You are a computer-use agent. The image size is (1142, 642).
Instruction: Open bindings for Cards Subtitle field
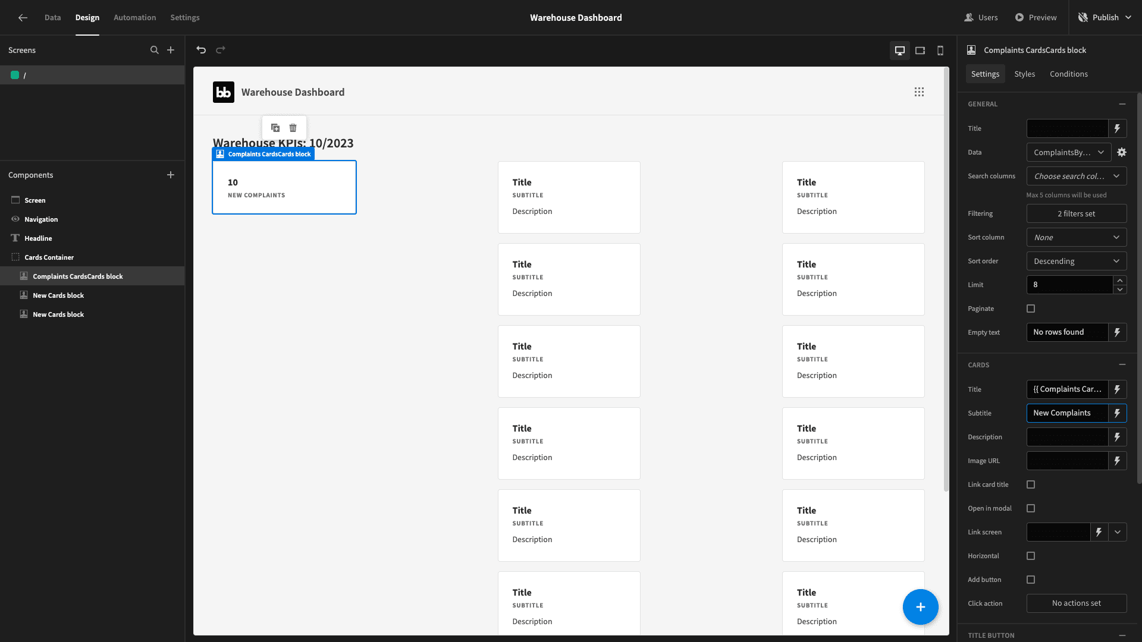(1118, 413)
